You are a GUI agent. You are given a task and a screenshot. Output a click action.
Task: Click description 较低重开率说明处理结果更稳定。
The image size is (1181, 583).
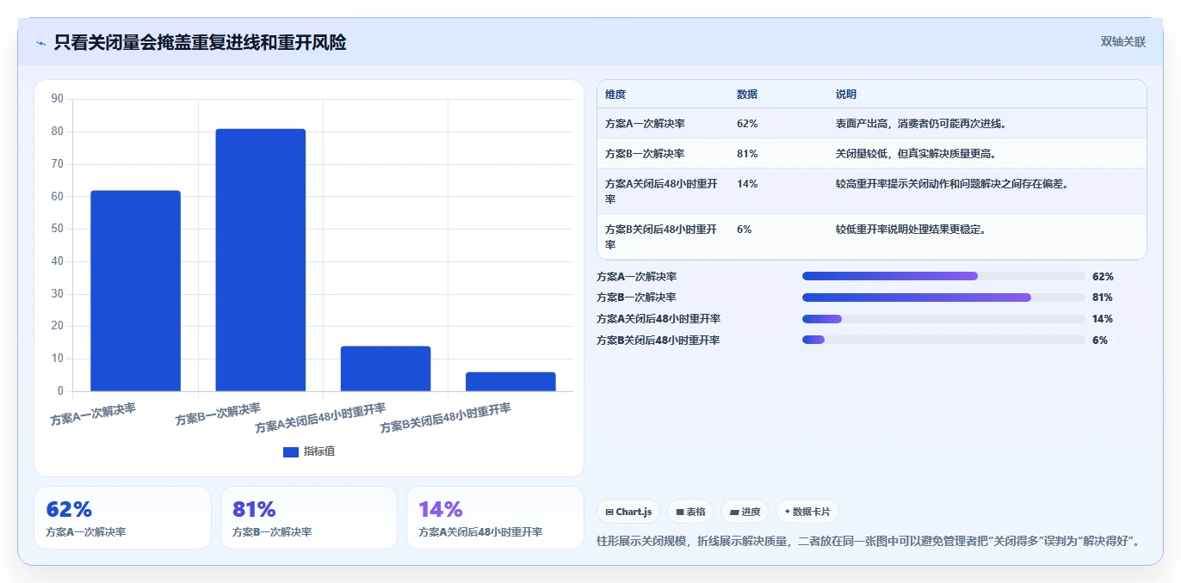(x=911, y=230)
